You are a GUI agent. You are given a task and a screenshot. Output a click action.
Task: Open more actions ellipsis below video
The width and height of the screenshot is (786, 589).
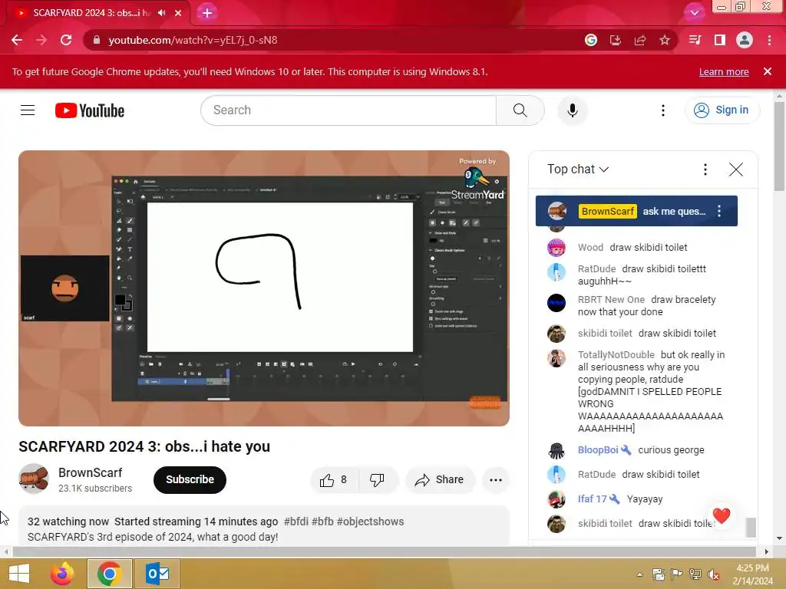coord(496,480)
